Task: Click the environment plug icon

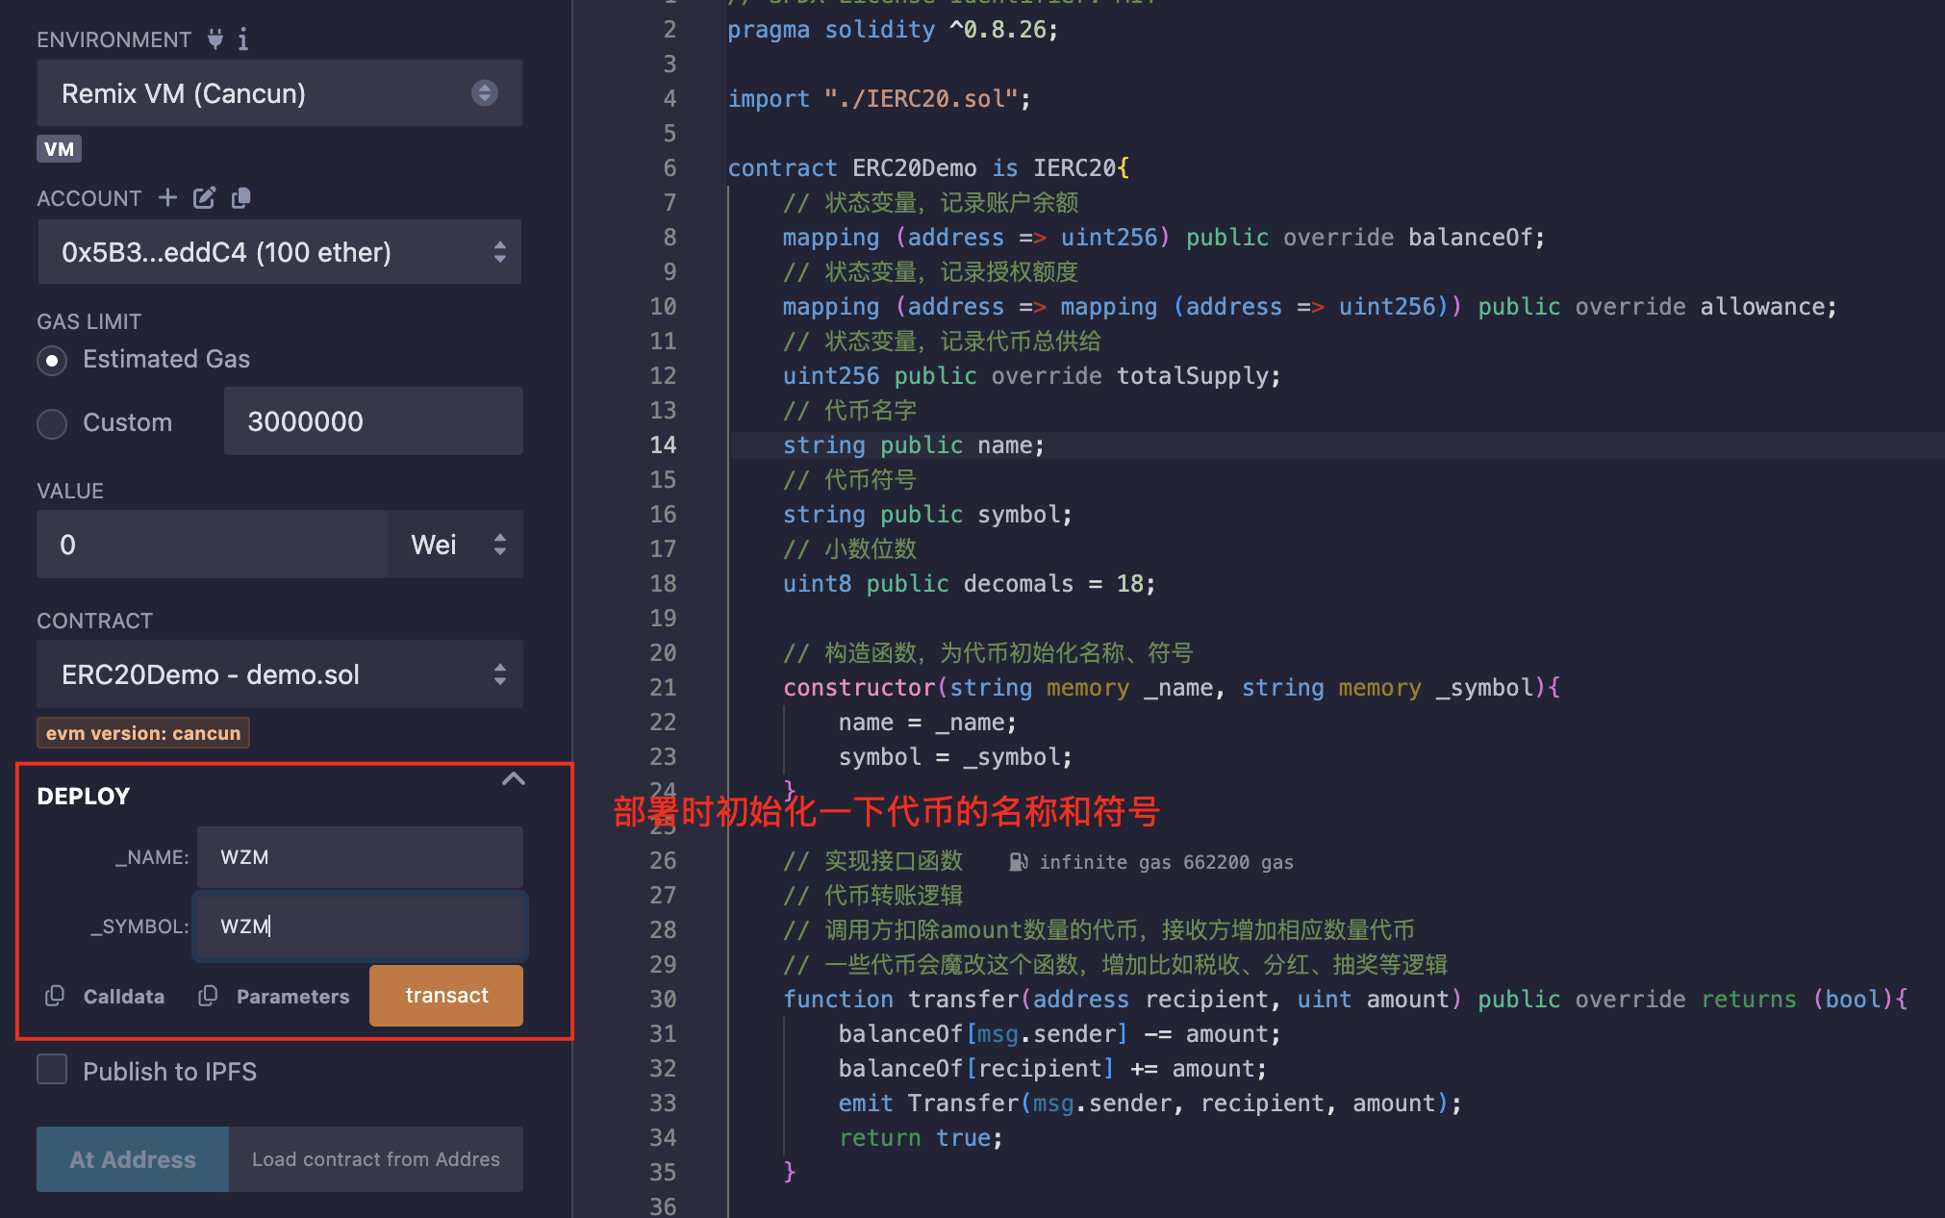Action: pyautogui.click(x=215, y=39)
